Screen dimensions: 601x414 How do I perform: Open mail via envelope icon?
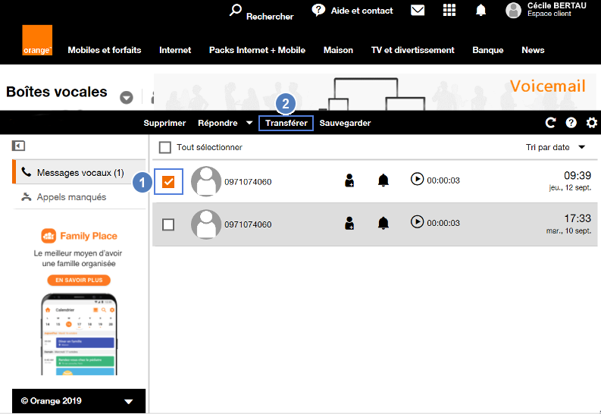point(418,11)
